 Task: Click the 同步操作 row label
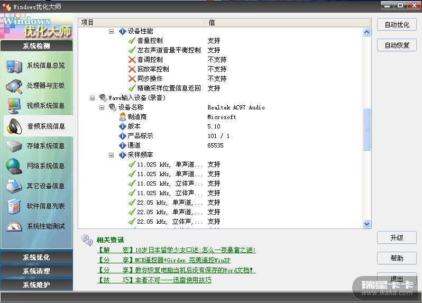click(x=150, y=79)
